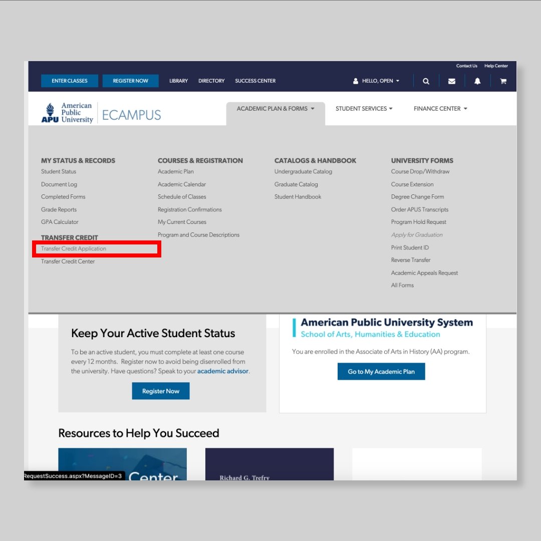Screen dimensions: 541x541
Task: Click the Go to My Academic Plan button
Action: (x=381, y=372)
